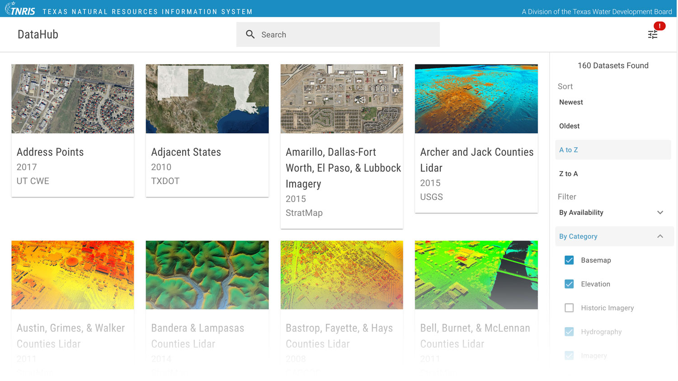Image resolution: width=678 pixels, height=381 pixels.
Task: Click the Amarillo, Dallas-Fort Worth imagery title
Action: tap(343, 168)
